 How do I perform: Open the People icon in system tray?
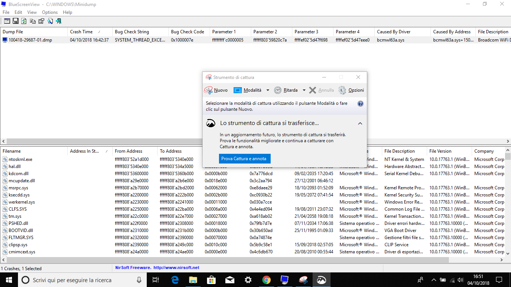421,280
